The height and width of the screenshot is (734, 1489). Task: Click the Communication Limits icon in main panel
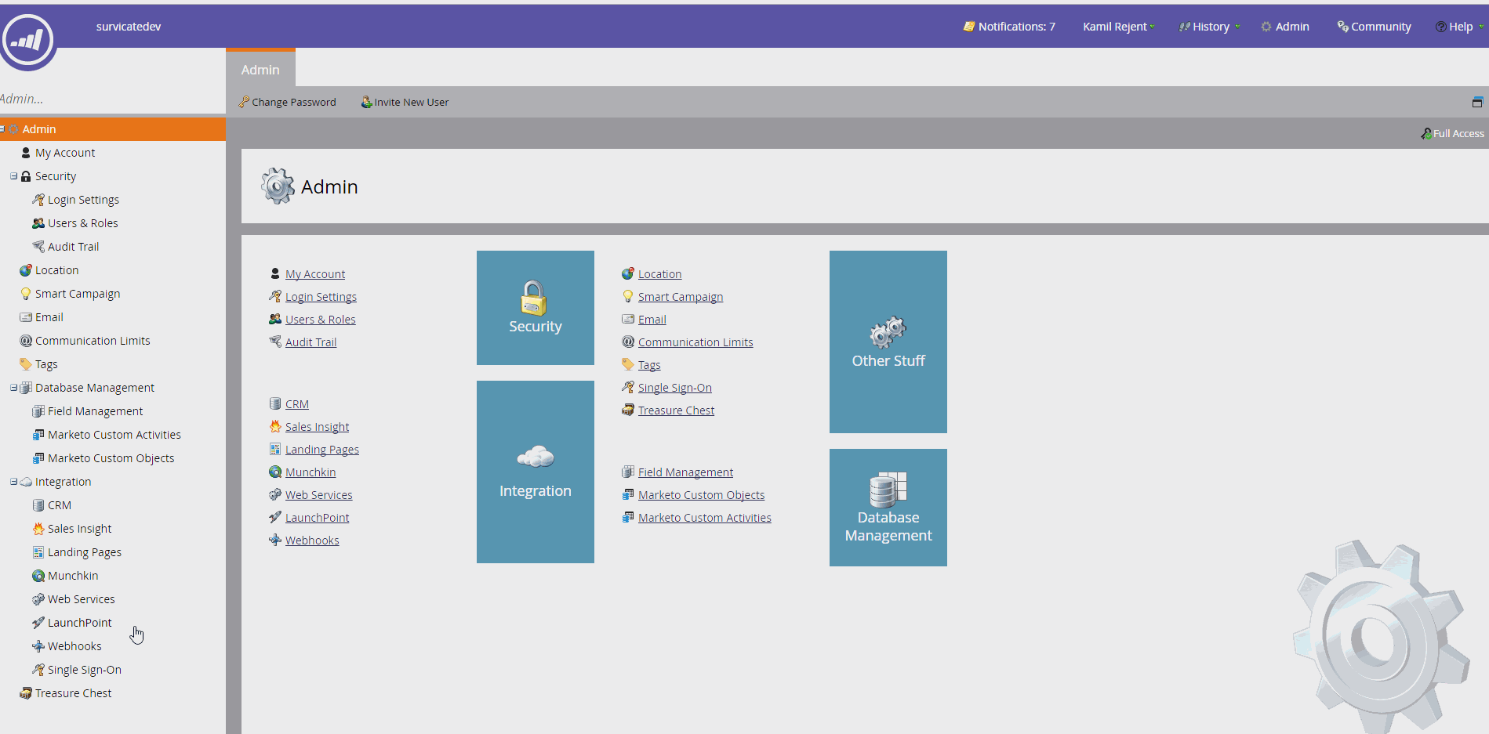pos(627,342)
